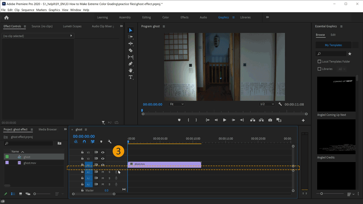Open the Sequence menu
Image resolution: width=363 pixels, height=204 pixels.
[28, 10]
